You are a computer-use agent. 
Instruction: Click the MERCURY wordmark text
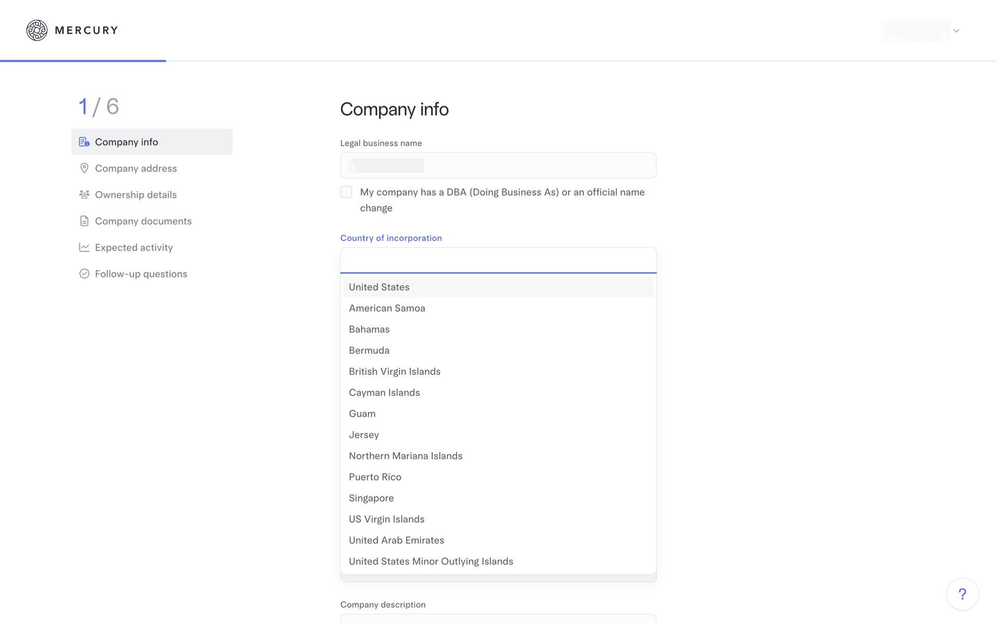pos(86,30)
